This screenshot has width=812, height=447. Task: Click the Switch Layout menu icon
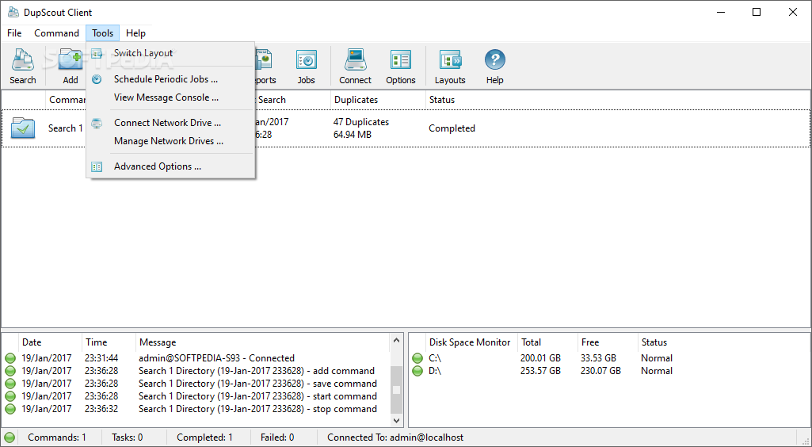[x=97, y=53]
